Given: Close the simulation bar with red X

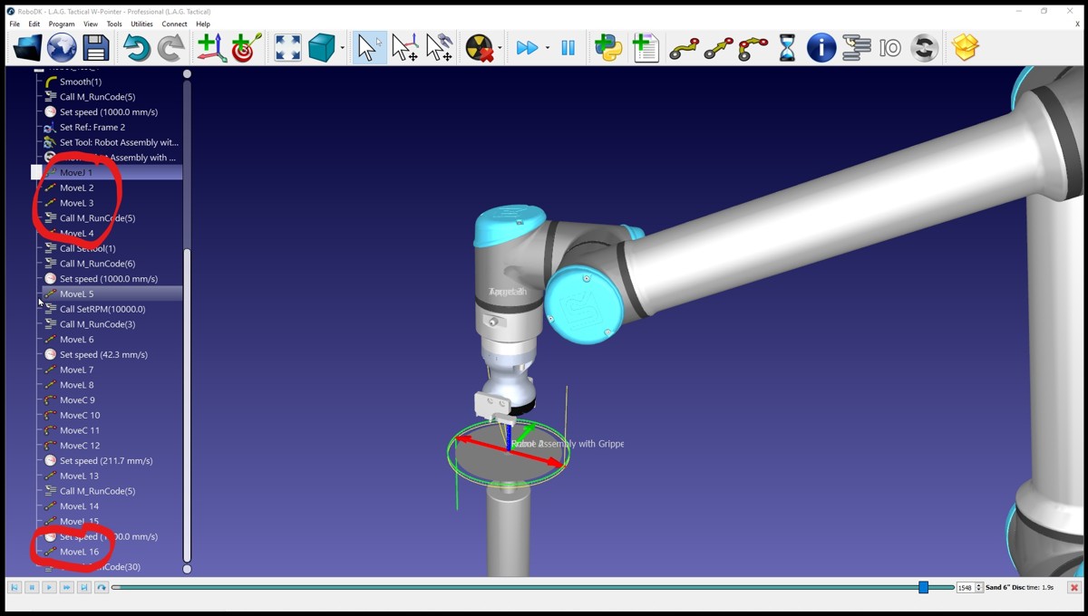Looking at the screenshot, I should 1073,588.
